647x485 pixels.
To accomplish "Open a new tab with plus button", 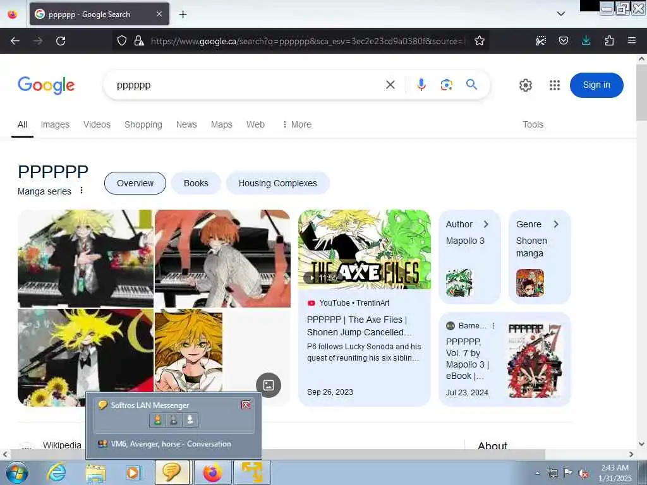I will pos(183,14).
